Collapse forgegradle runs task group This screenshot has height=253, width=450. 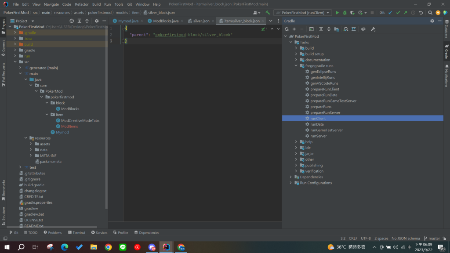(x=296, y=66)
